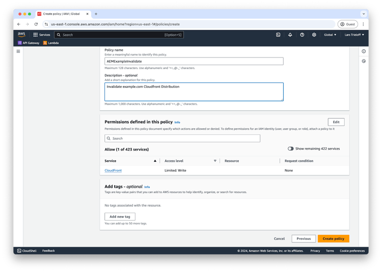382x272 pixels.
Task: Open the Privacy link in footer
Action: [x=315, y=251]
